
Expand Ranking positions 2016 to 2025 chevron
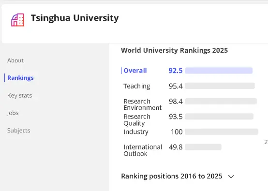pos(231,176)
